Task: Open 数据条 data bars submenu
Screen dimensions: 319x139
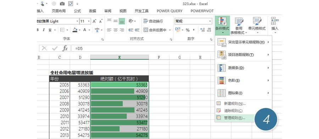Action: tap(244, 68)
